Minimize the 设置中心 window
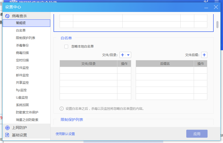The width and height of the screenshot is (223, 143). [x=206, y=7]
